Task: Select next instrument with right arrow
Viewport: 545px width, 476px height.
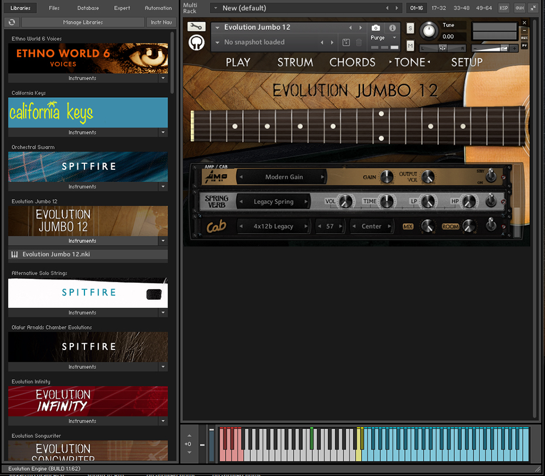Action: [361, 28]
